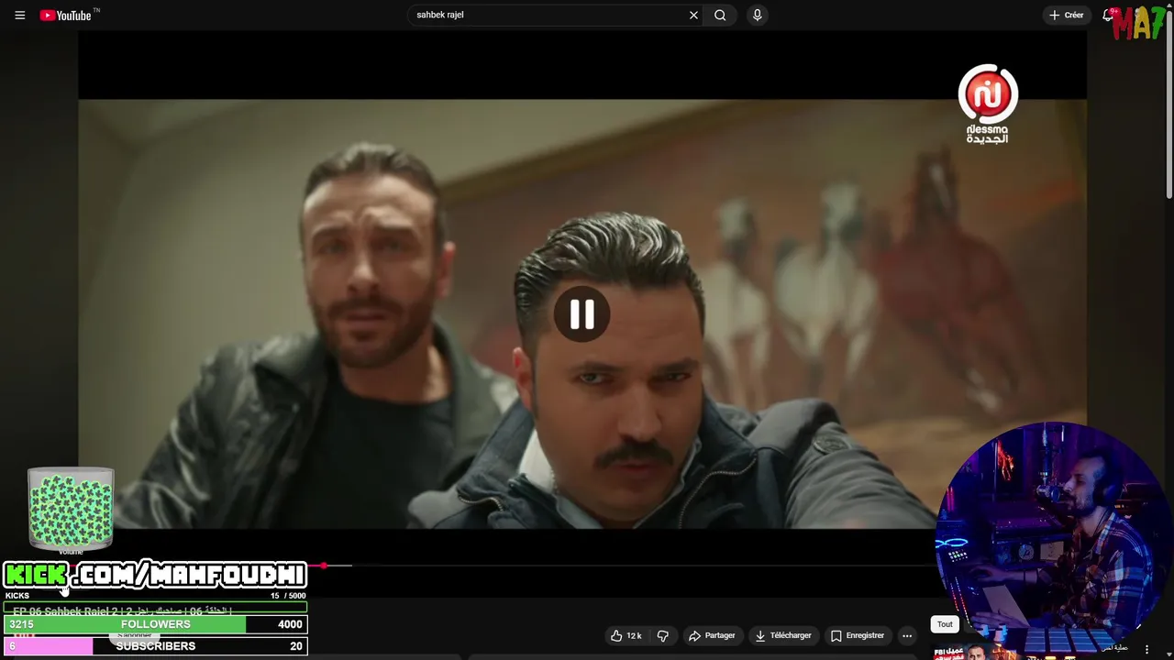Viewport: 1174px width, 660px height.
Task: Like the video showing 12 k
Action: [x=626, y=635]
